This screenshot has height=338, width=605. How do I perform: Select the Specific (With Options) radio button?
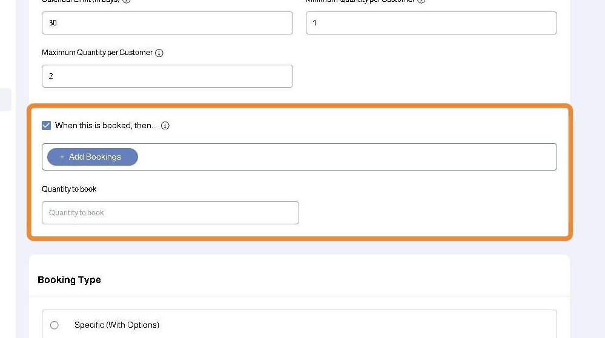(55, 325)
